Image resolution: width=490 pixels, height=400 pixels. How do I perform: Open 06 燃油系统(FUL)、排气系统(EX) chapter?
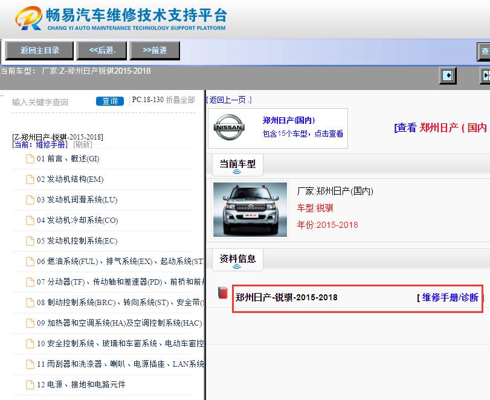coord(120,261)
